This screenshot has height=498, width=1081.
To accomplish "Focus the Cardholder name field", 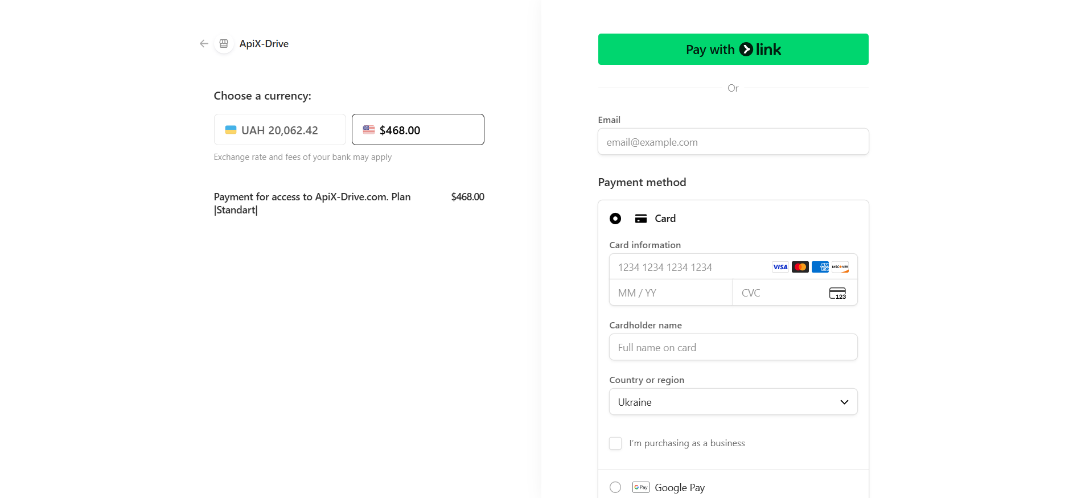I will click(x=733, y=347).
